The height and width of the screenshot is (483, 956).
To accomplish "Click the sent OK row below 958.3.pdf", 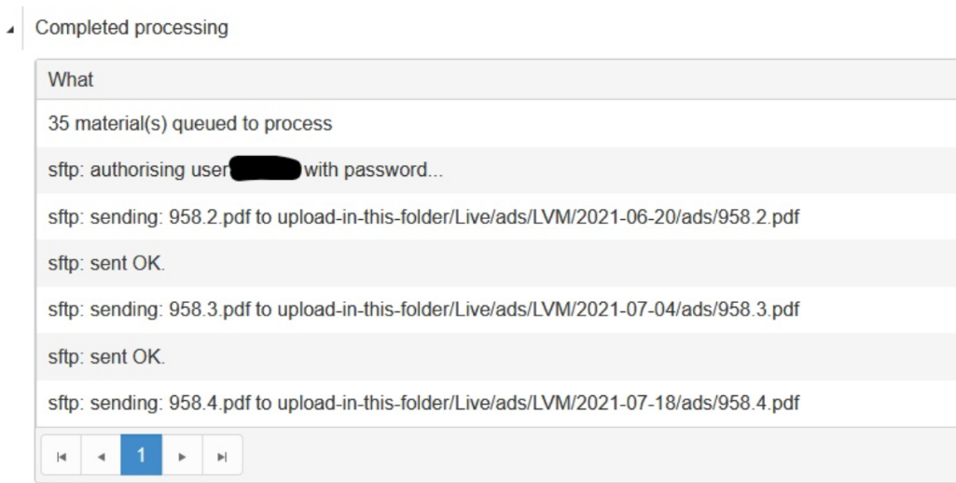I will [x=106, y=357].
